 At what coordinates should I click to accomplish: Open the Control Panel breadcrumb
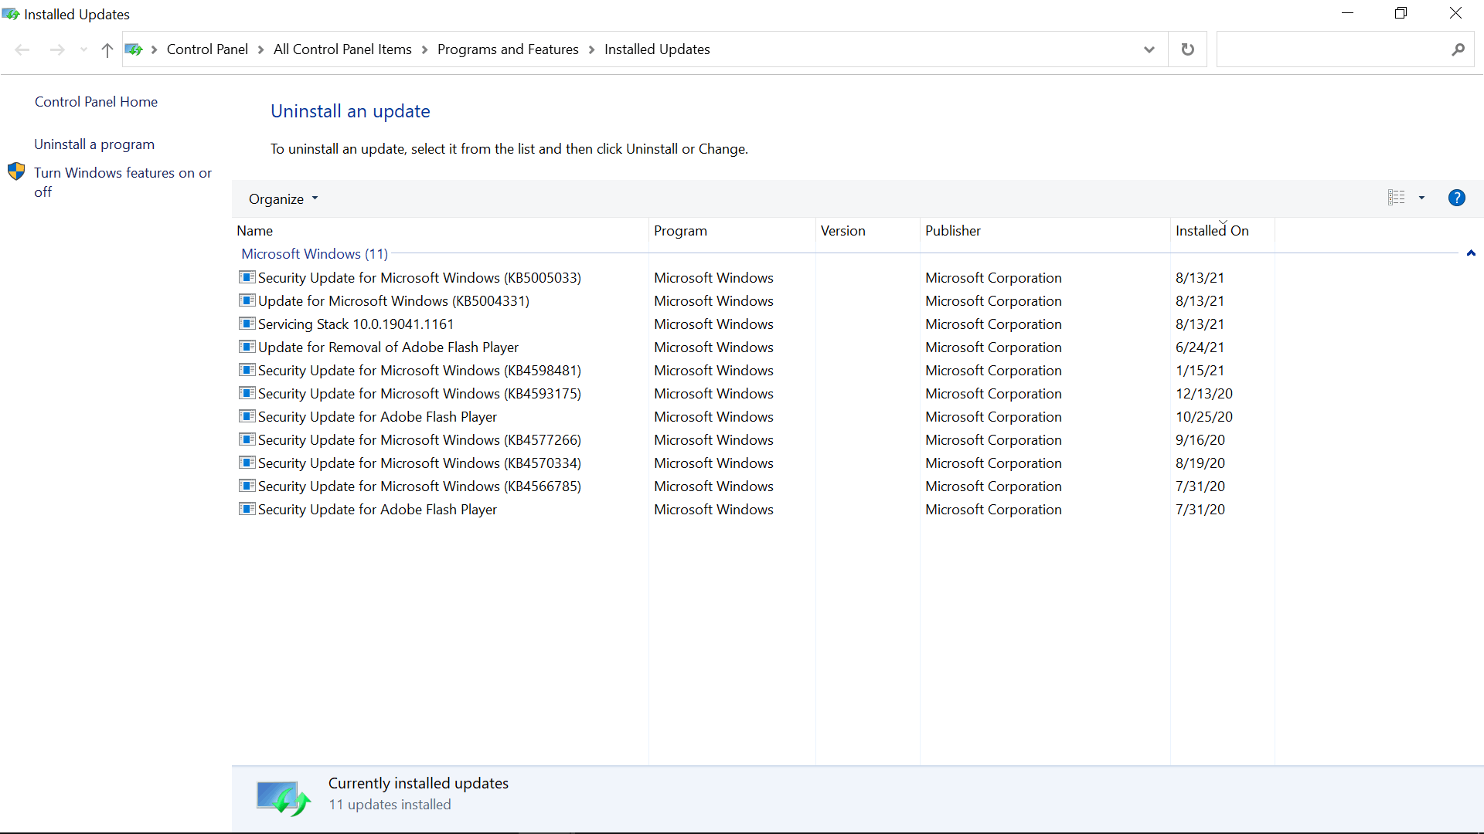pyautogui.click(x=207, y=49)
